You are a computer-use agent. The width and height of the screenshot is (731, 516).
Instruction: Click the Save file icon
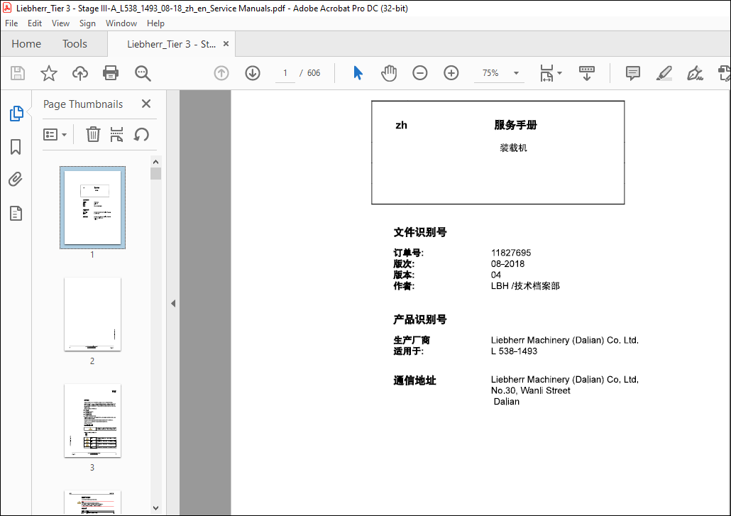pos(18,73)
